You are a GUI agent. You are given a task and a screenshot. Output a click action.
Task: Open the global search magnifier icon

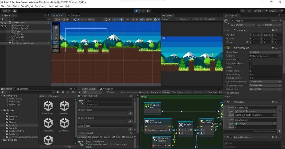(x=249, y=11)
